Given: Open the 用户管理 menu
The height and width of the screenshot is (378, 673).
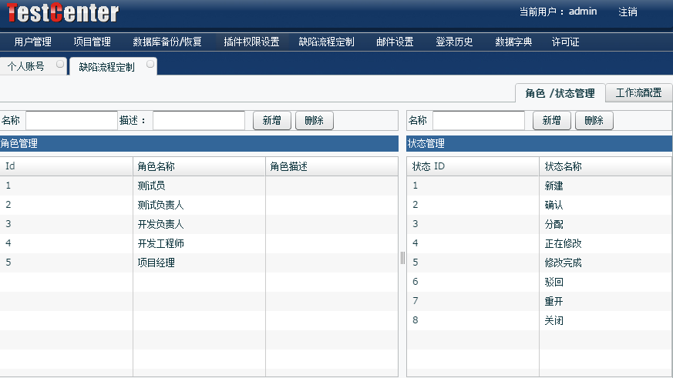Looking at the screenshot, I should (x=32, y=42).
